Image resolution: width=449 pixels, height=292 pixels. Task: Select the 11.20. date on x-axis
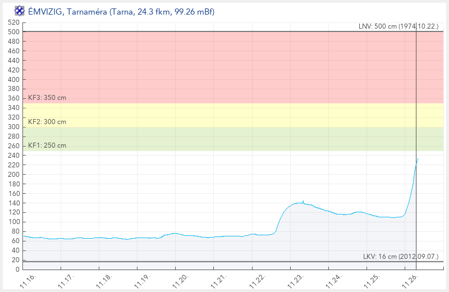(x=182, y=279)
